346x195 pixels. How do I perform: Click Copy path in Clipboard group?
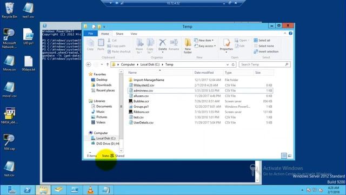click(116, 46)
